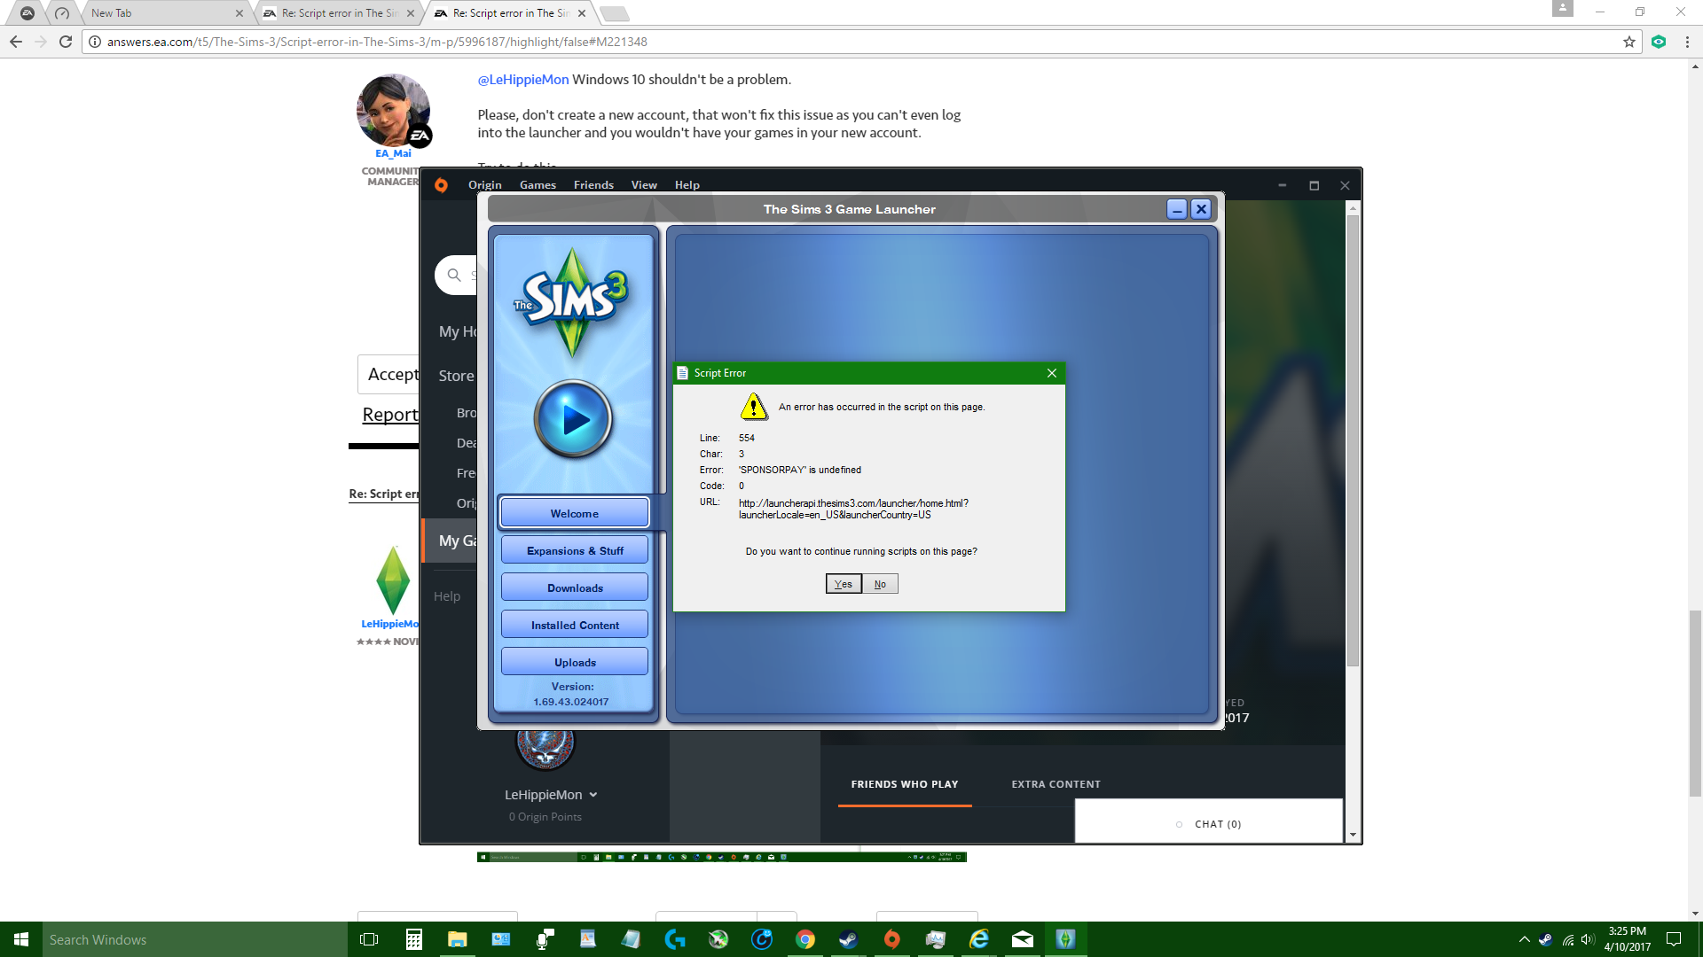Open Steam from the taskbar
Screen dimensions: 1703x957
pos(848,939)
